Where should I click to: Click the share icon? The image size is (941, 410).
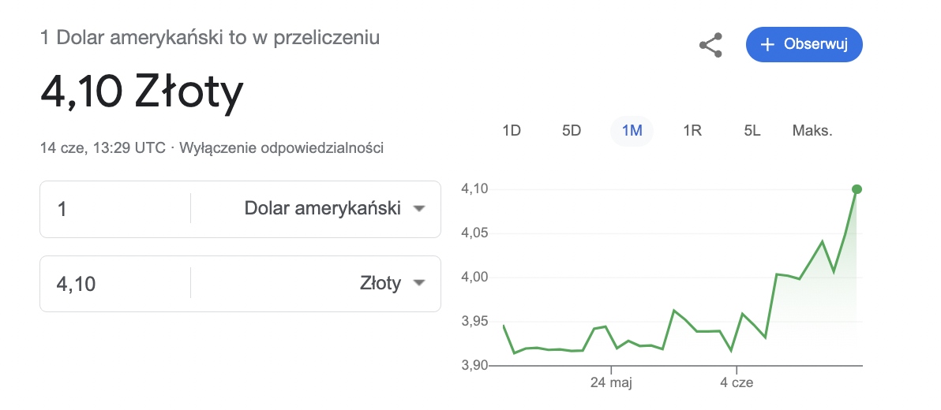click(x=710, y=46)
